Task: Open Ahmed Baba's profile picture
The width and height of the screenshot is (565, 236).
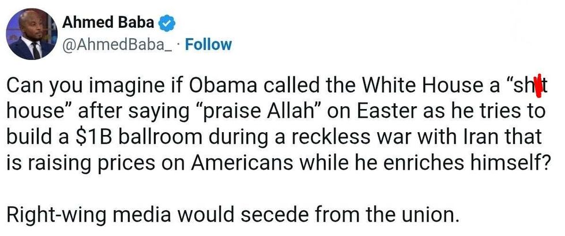Action: pyautogui.click(x=31, y=34)
